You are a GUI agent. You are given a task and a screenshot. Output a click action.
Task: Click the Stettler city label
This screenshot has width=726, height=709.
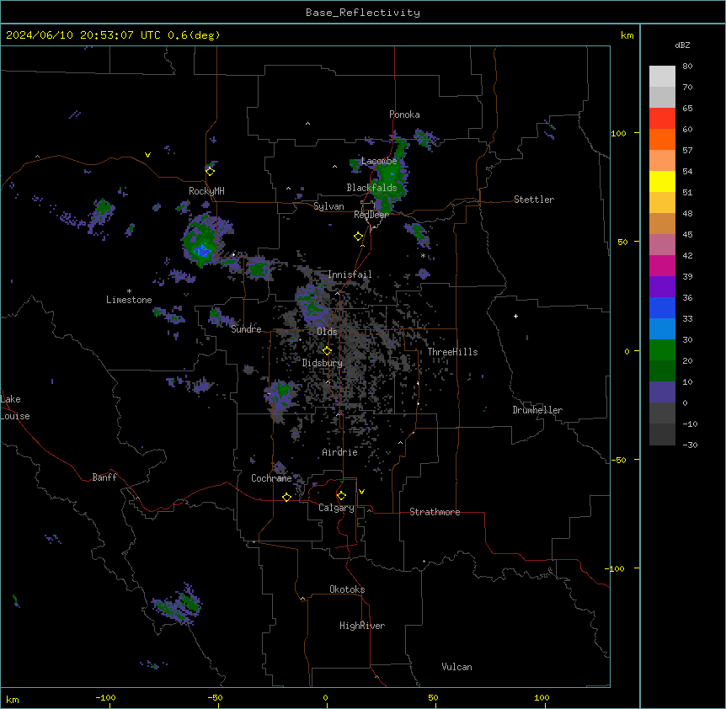(x=534, y=200)
